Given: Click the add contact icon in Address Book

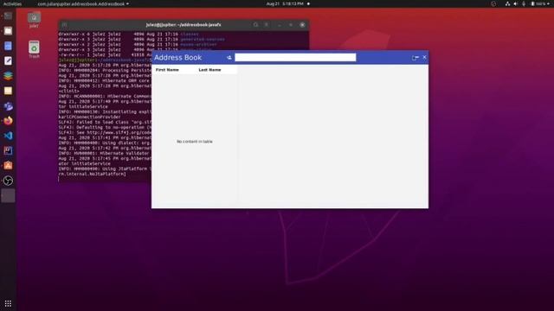Looking at the screenshot, I should point(229,58).
